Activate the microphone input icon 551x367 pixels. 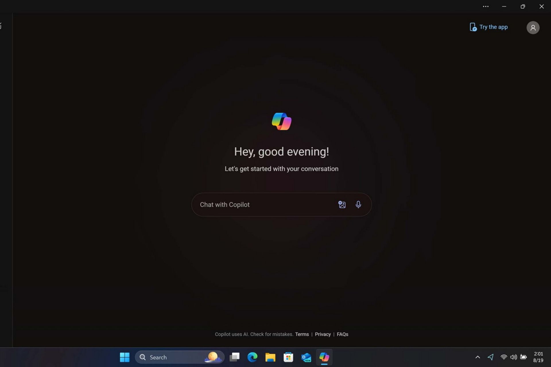[358, 204]
